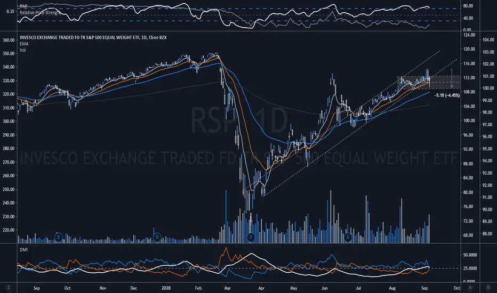
Task: Click the 124.00 price scale label
Action: 469,35
